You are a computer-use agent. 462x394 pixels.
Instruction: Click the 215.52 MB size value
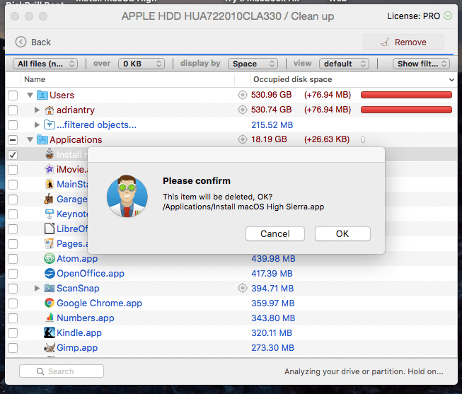point(272,125)
